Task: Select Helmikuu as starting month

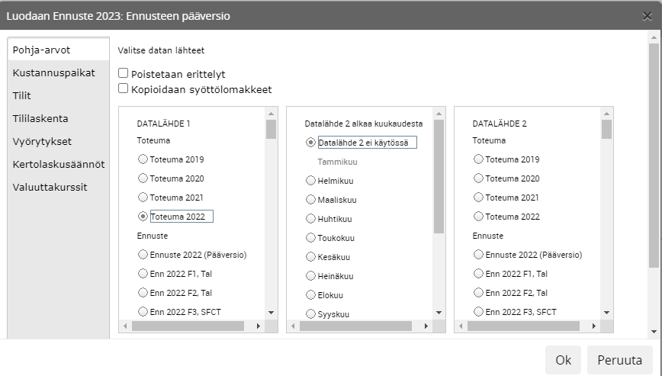Action: [x=310, y=181]
